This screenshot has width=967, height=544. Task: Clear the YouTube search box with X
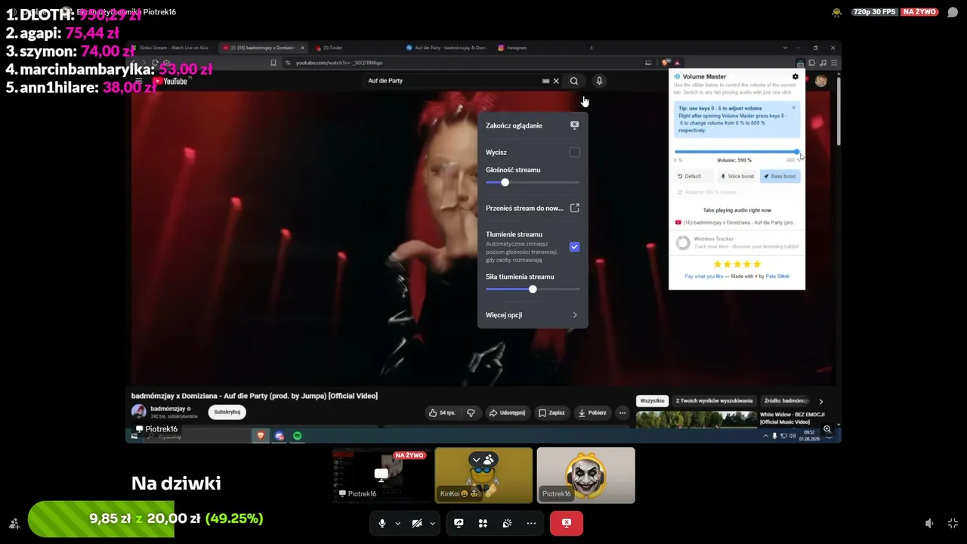coord(556,81)
